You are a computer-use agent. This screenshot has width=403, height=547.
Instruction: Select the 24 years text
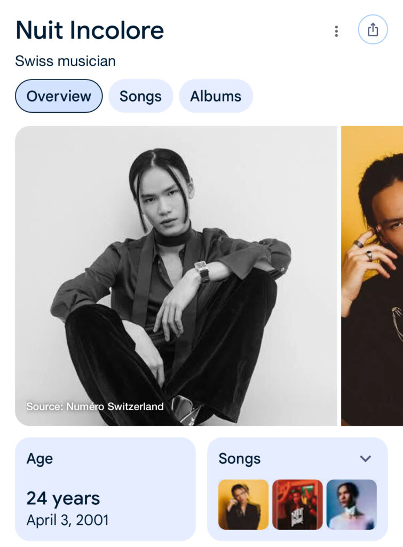(63, 498)
